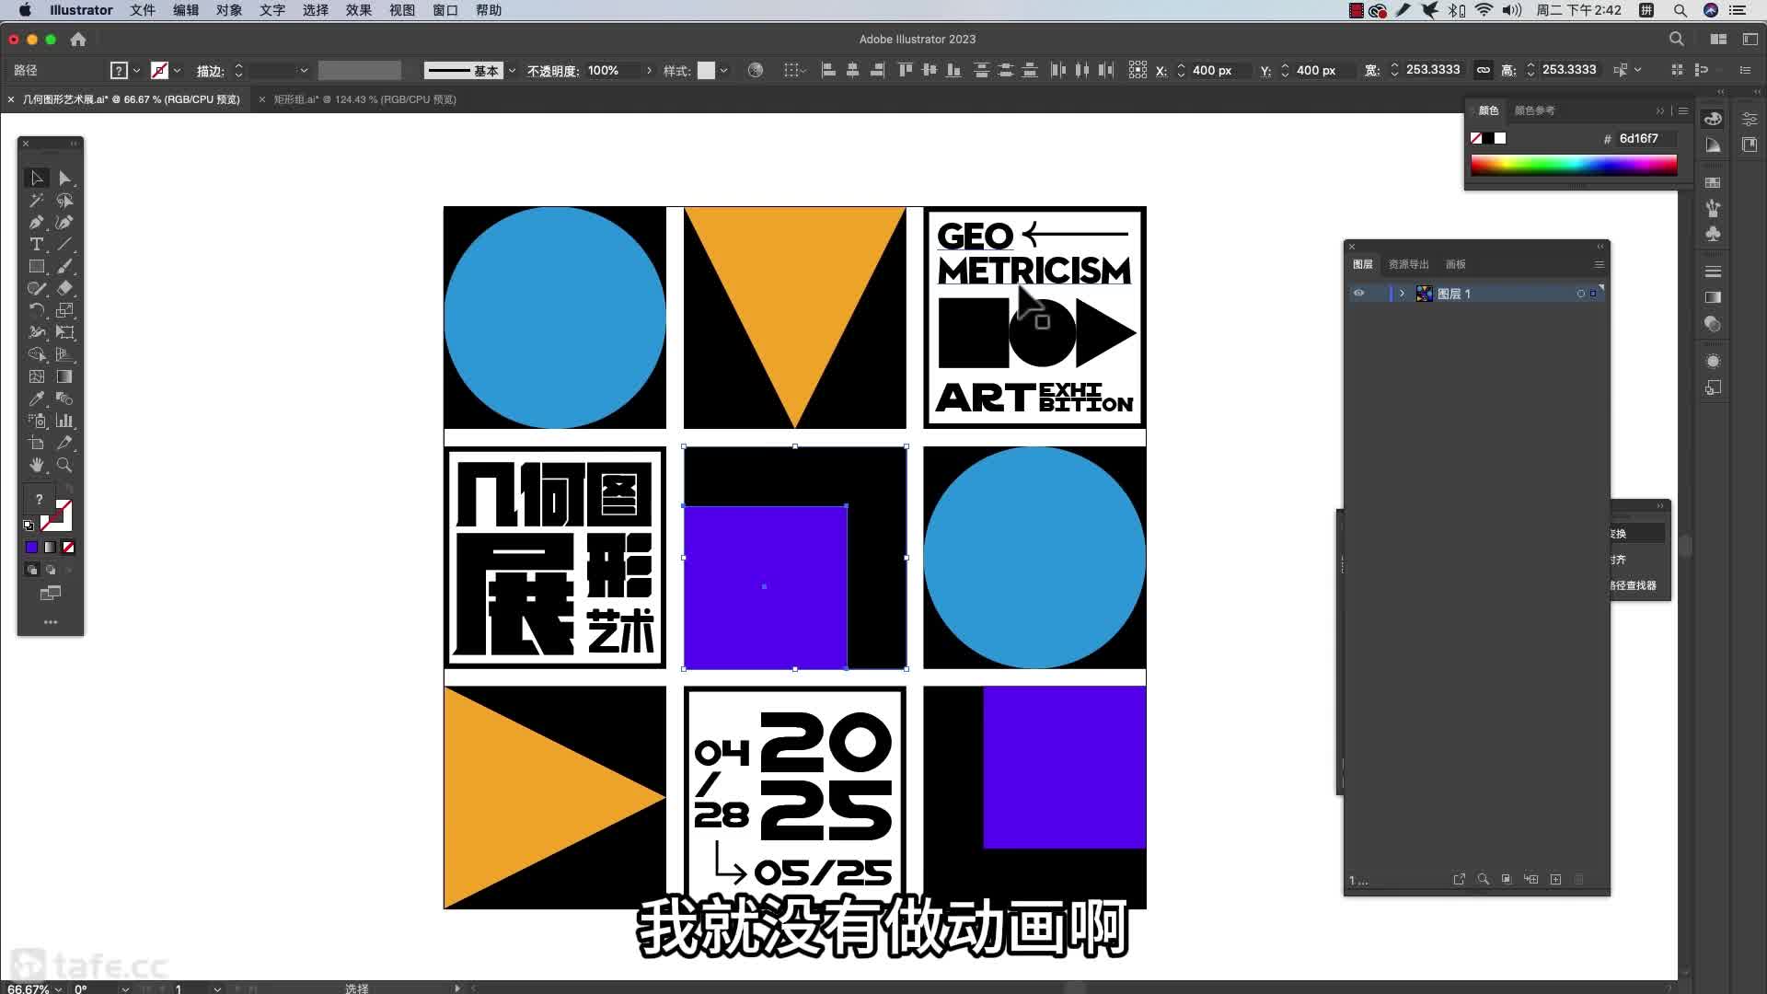The image size is (1767, 994).
Task: Select the Gradient tool in toolbox
Action: click(64, 376)
